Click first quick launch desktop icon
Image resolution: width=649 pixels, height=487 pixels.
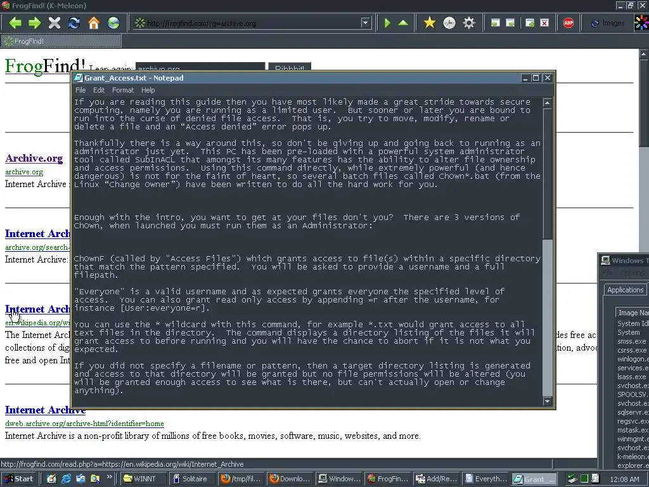tap(51, 479)
